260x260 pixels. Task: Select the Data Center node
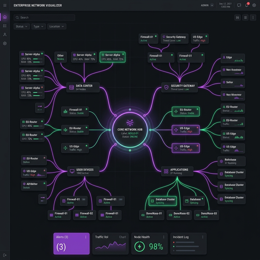(83, 87)
